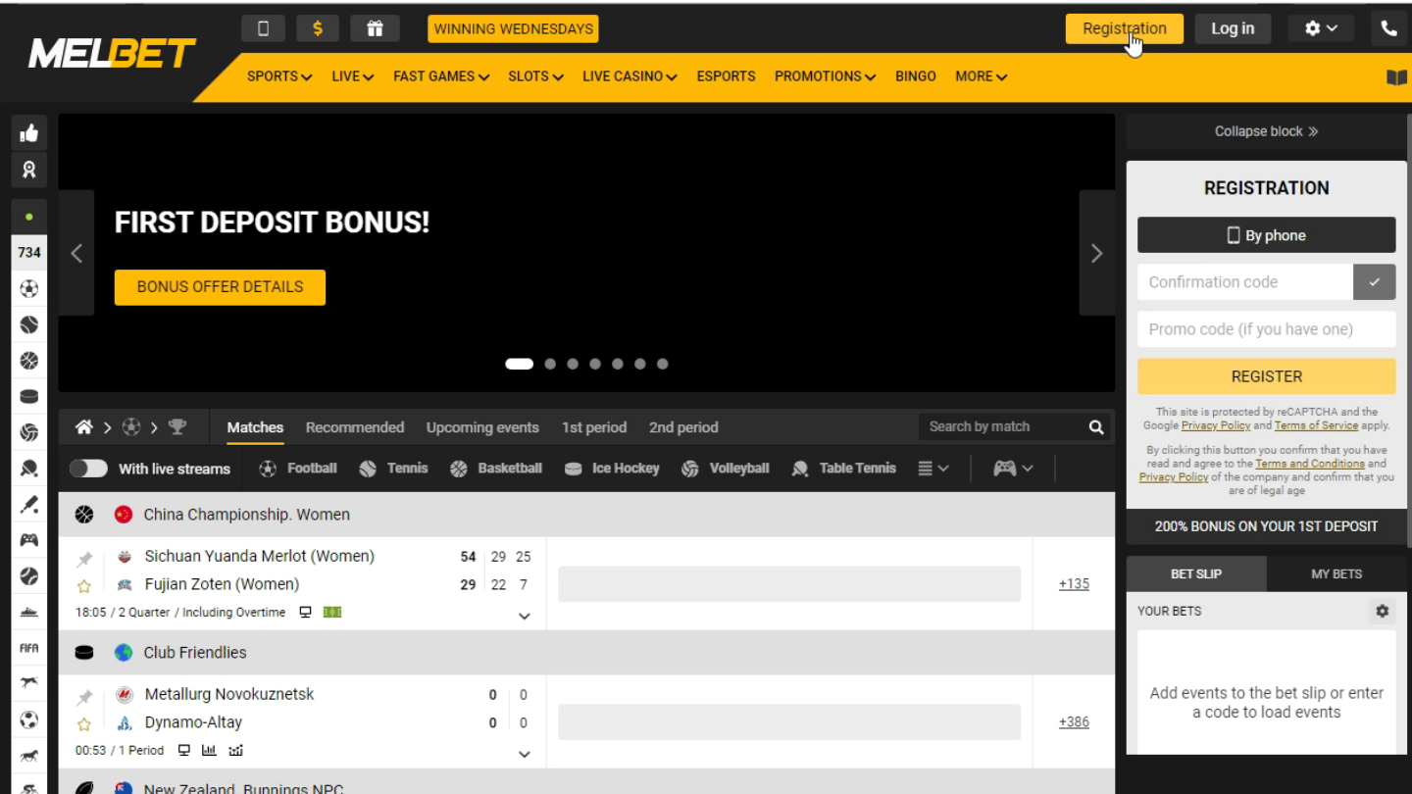Toggle the With live streams switch
1412x794 pixels.
pos(88,469)
